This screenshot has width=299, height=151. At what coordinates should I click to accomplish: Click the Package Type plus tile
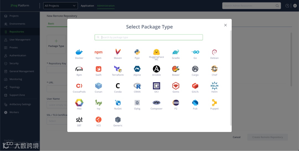56,44
